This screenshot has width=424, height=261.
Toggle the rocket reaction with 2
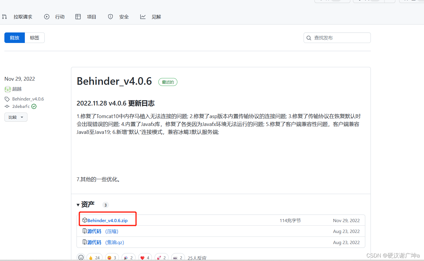pyautogui.click(x=162, y=257)
